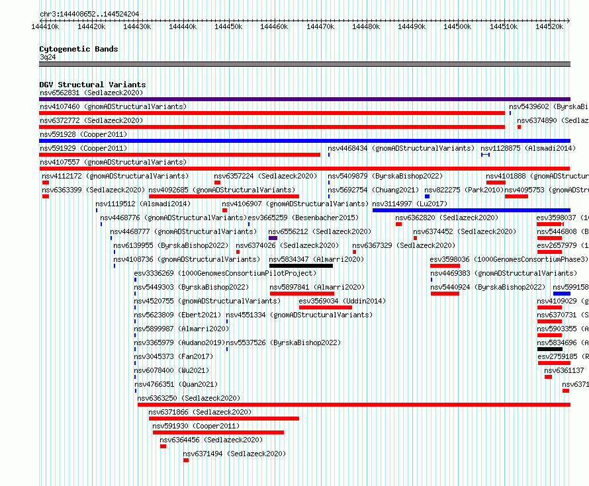This screenshot has height=486, width=589.
Task: Click the red bar under esv3569034
Action: point(326,307)
